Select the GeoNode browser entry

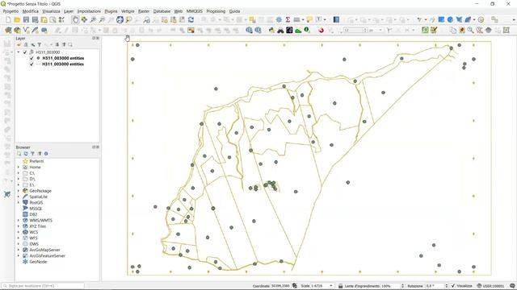pyautogui.click(x=38, y=262)
